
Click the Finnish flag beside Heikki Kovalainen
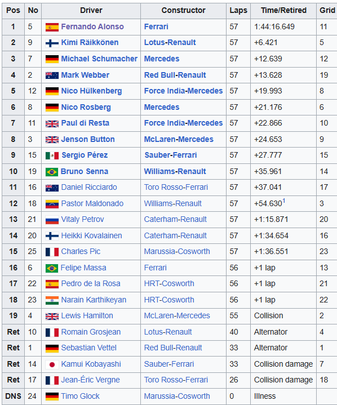coord(52,236)
